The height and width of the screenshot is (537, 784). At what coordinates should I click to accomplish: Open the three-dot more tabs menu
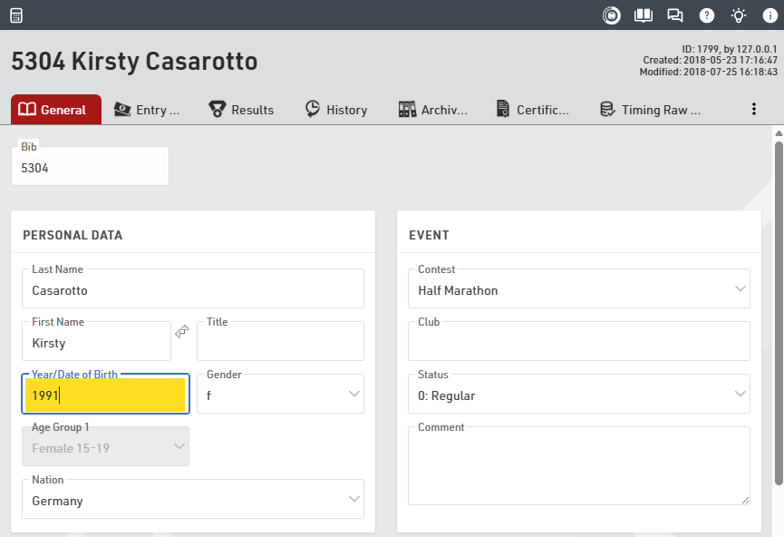point(753,109)
